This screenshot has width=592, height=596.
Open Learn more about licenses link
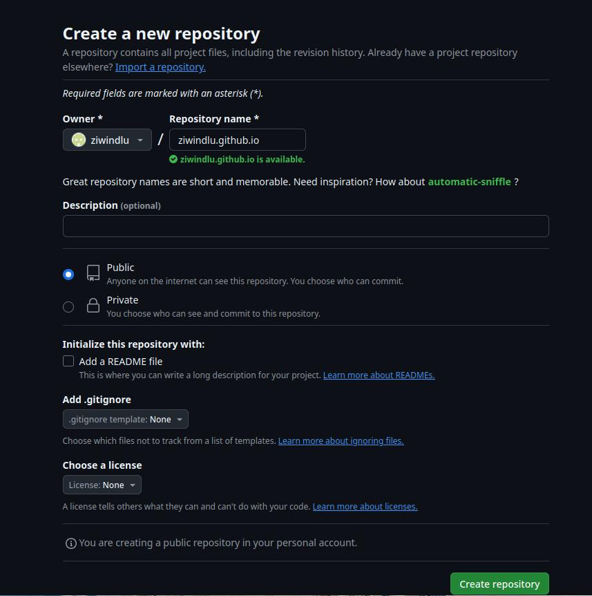(365, 507)
